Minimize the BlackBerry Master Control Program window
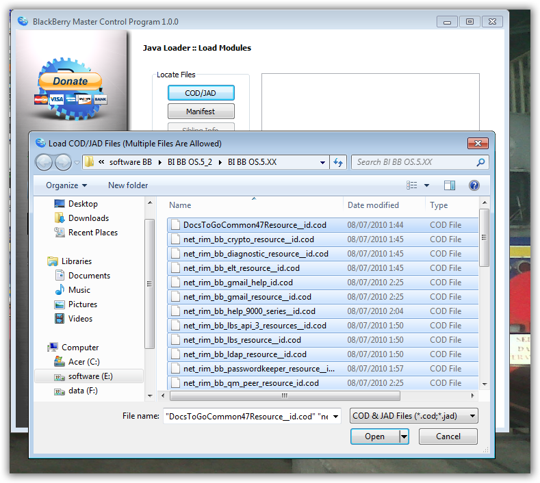540x483 pixels. [x=447, y=22]
